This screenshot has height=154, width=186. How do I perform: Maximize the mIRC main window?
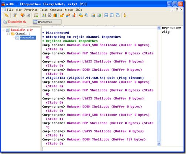(175, 4)
